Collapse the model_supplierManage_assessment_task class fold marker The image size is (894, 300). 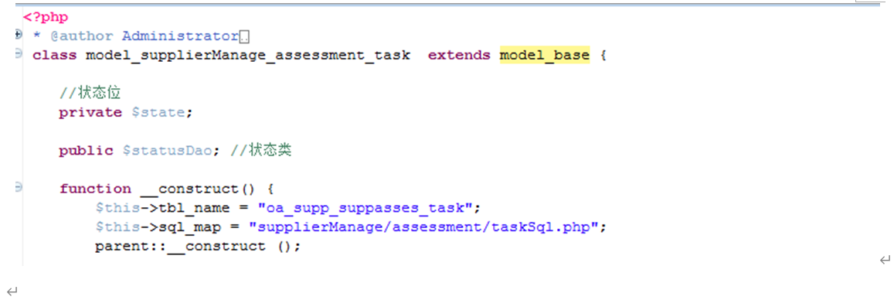coord(19,53)
